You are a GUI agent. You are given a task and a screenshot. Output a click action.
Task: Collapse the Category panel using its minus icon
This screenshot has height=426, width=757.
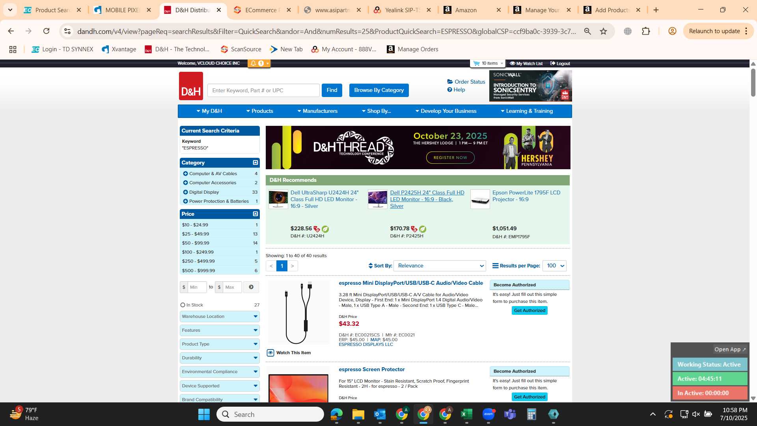tap(255, 163)
